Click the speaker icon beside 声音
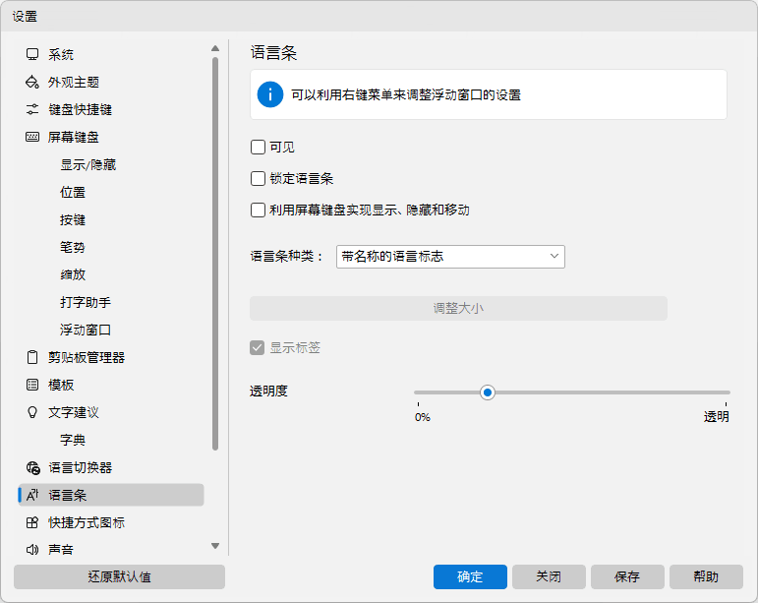758x603 pixels. [x=32, y=550]
